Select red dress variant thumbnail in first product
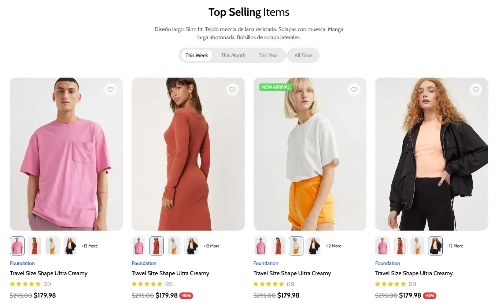Viewport: 498px width, 306px height. (x=35, y=246)
